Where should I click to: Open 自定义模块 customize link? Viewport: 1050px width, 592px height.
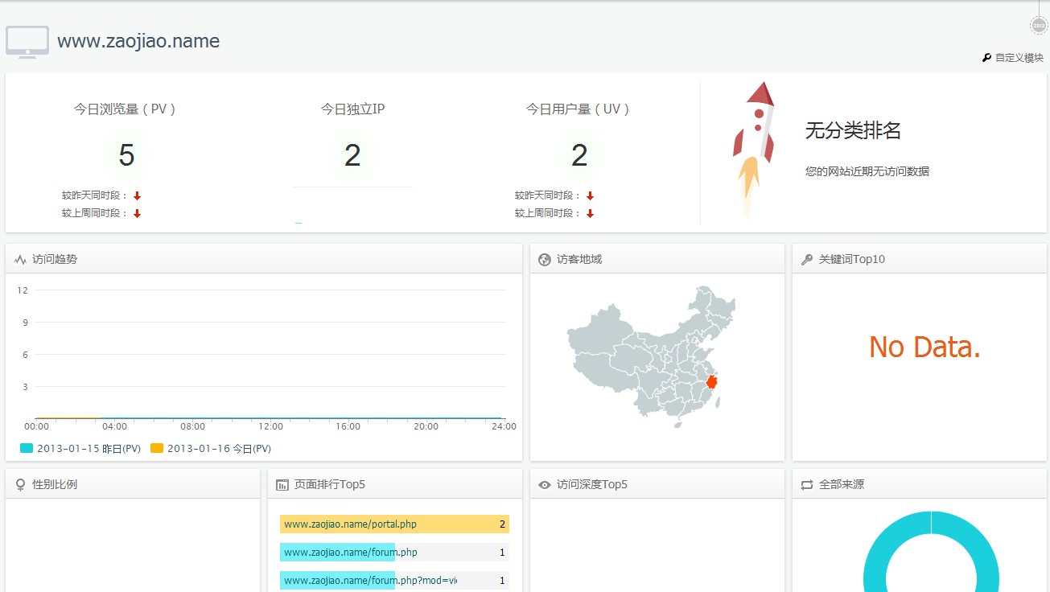[1019, 58]
